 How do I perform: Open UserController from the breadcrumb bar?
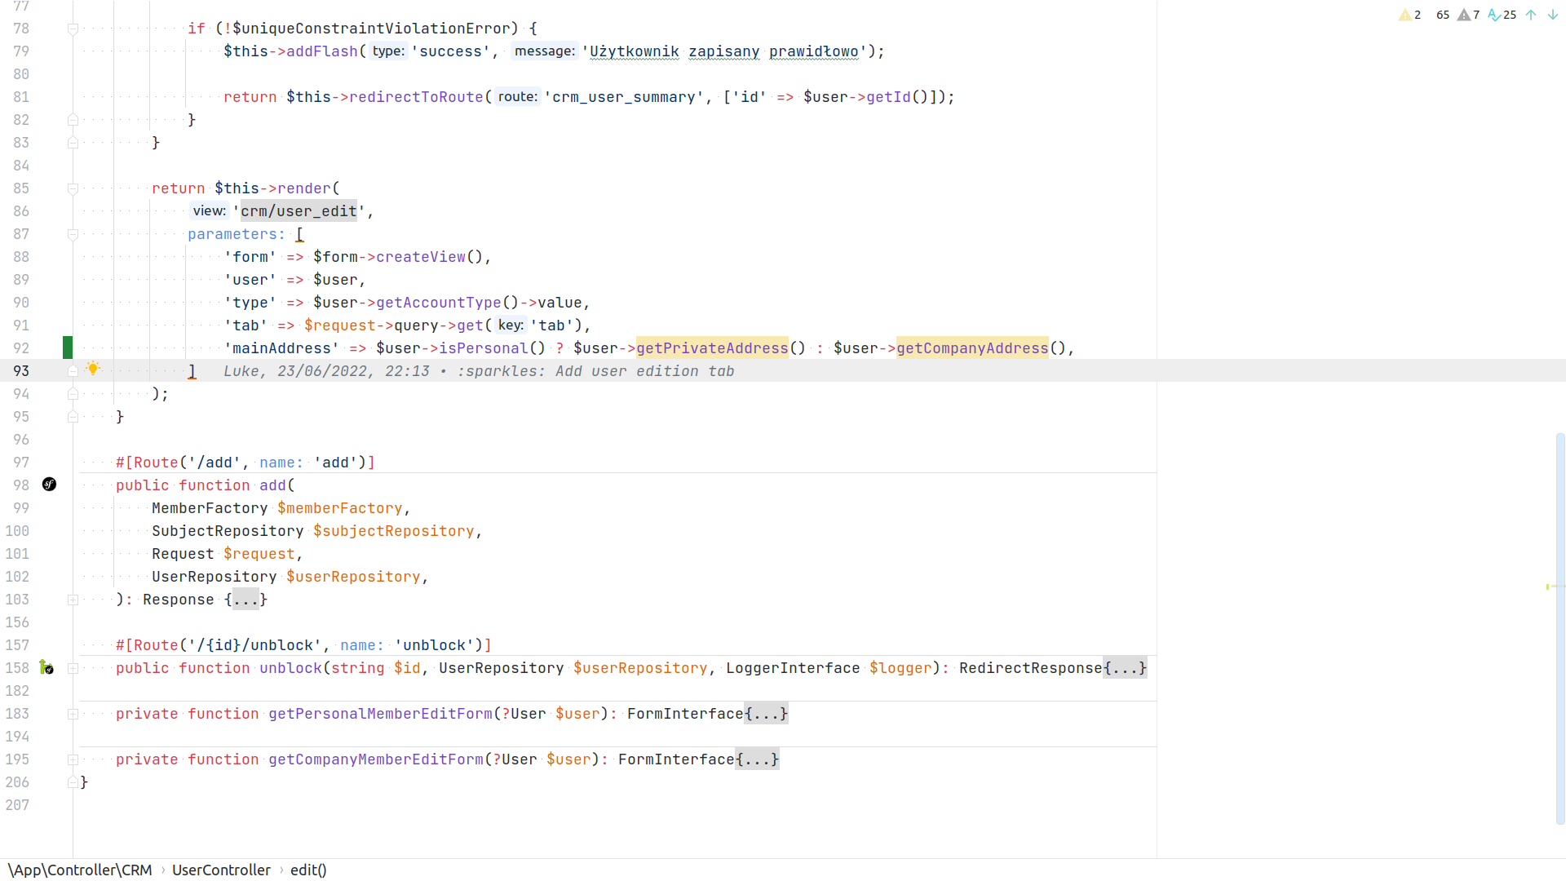click(x=221, y=870)
